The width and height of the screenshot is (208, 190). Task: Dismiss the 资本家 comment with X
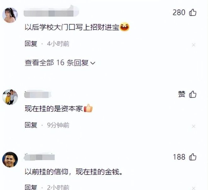click(x=194, y=126)
